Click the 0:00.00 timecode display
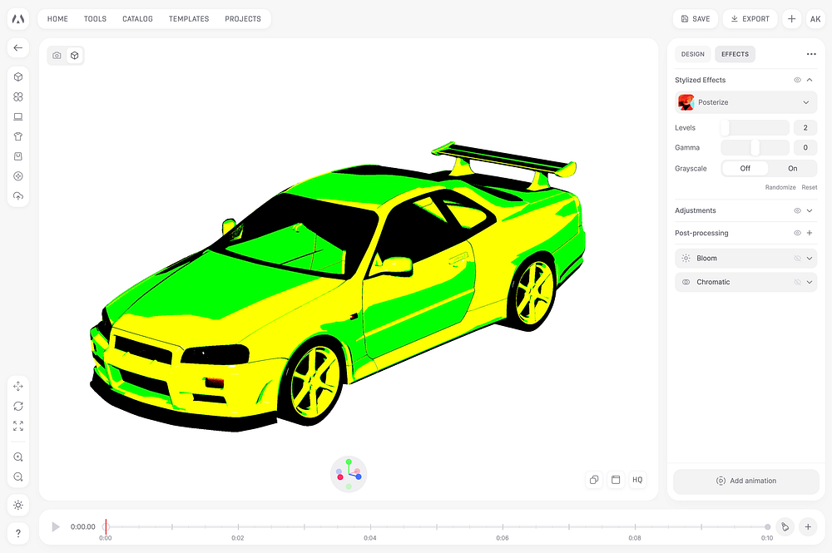 coord(82,527)
